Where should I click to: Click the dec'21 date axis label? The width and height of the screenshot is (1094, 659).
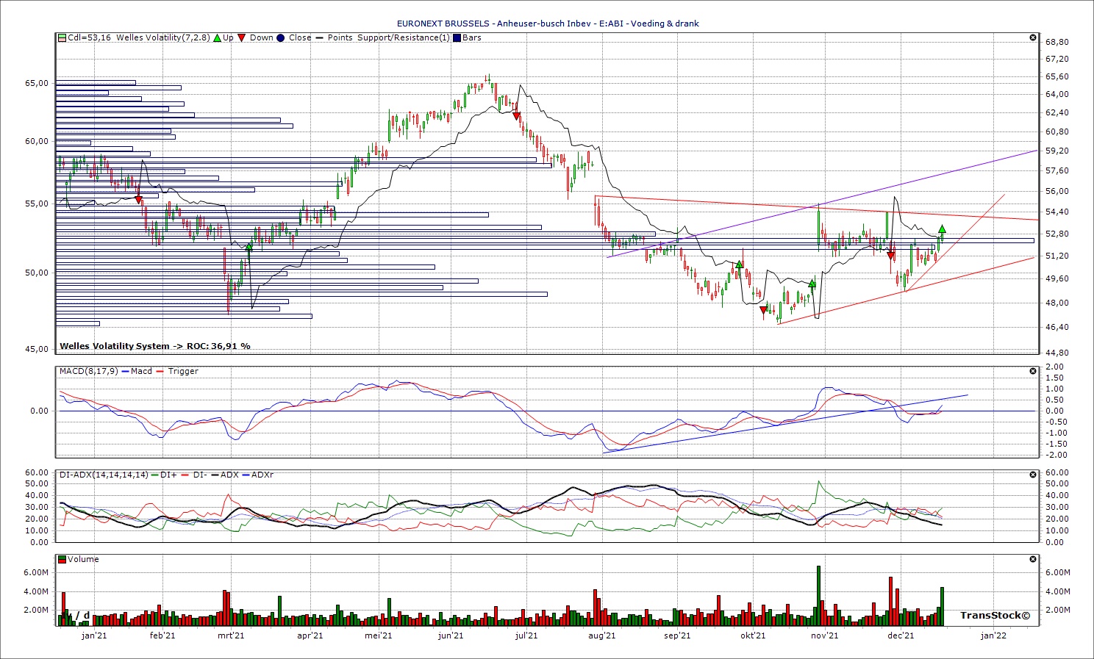pyautogui.click(x=901, y=635)
